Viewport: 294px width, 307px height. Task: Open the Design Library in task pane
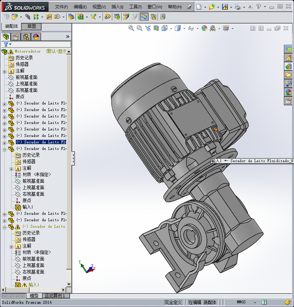[x=288, y=66]
